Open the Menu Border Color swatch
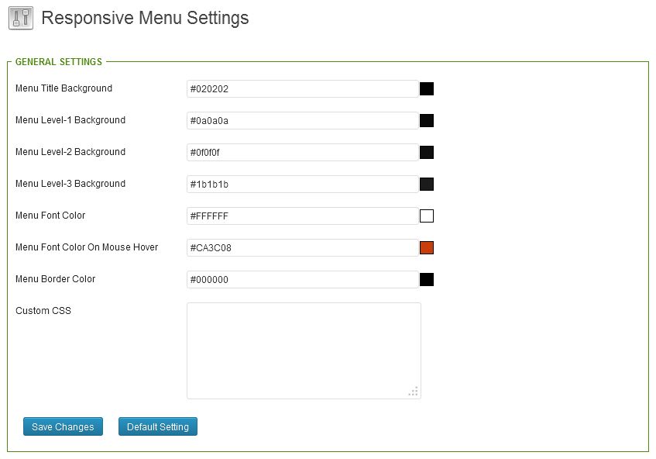 point(427,280)
